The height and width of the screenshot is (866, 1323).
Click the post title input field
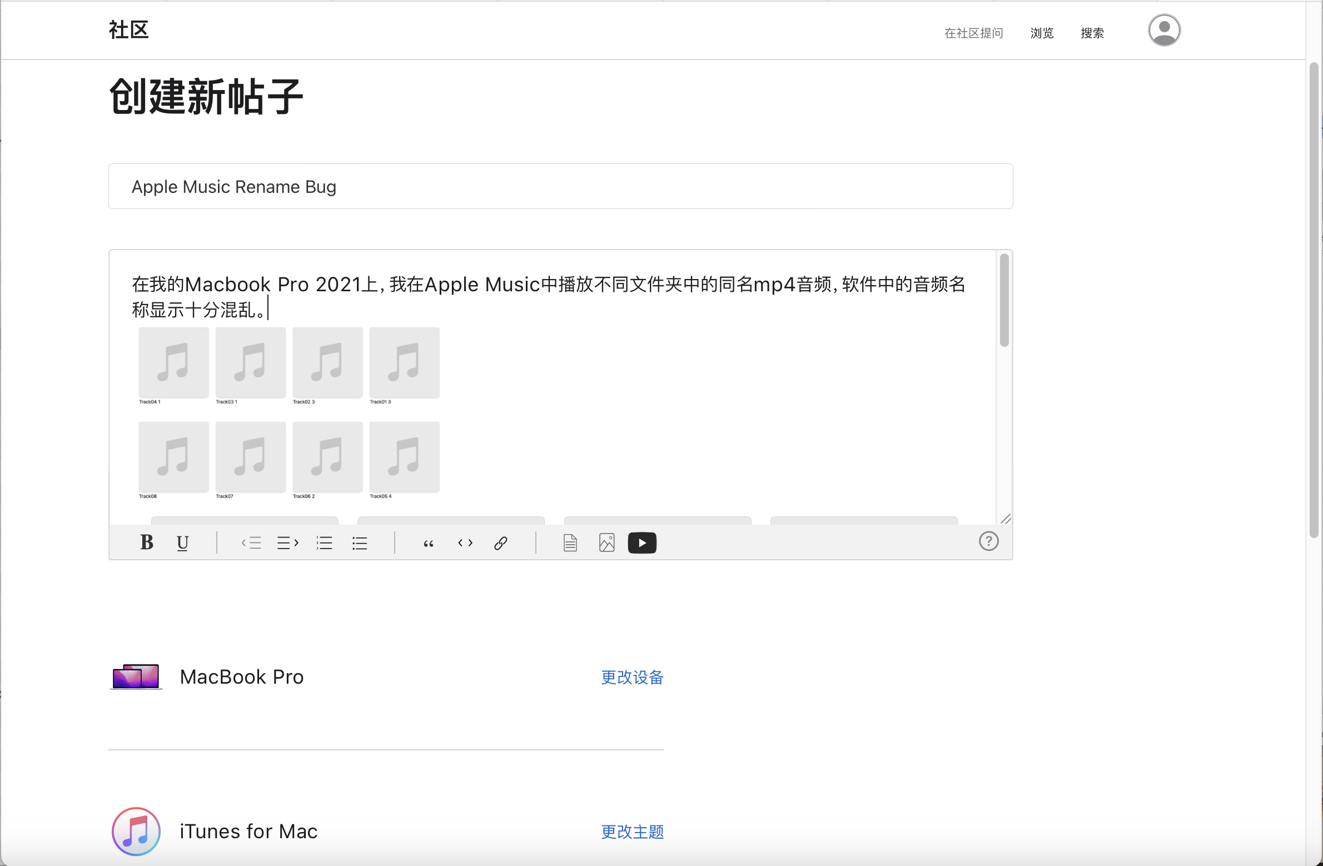560,187
